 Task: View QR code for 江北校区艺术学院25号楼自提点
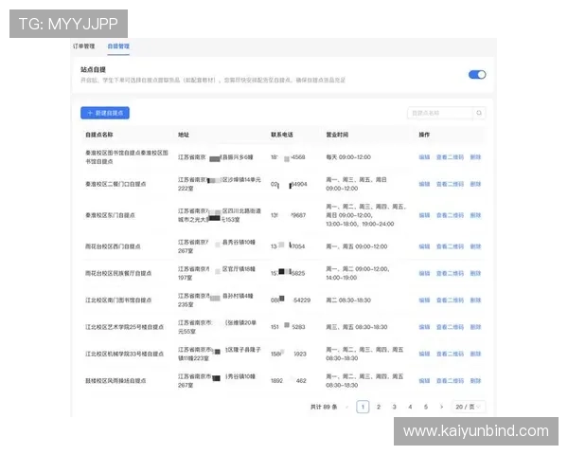click(x=450, y=327)
